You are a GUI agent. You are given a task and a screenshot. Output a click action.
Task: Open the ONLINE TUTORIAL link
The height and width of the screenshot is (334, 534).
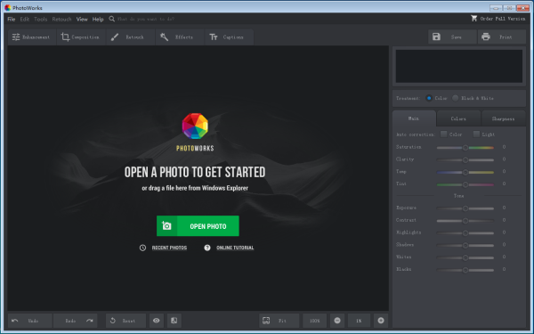(x=235, y=248)
